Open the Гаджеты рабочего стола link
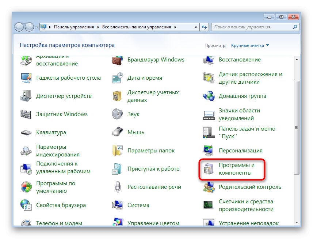This screenshot has width=313, height=239. pyautogui.click(x=68, y=78)
